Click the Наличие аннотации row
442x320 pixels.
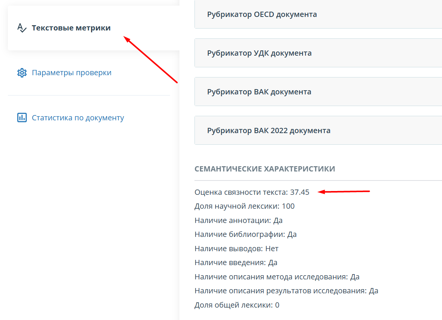[x=238, y=220]
